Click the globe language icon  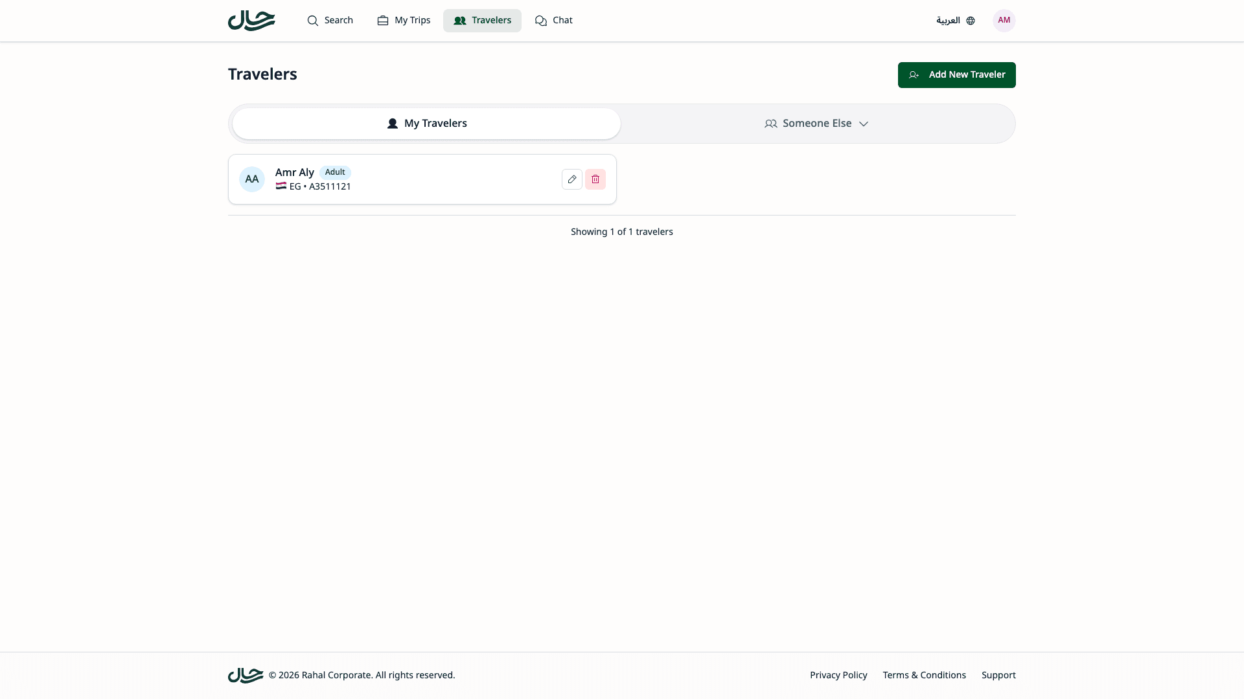click(970, 20)
